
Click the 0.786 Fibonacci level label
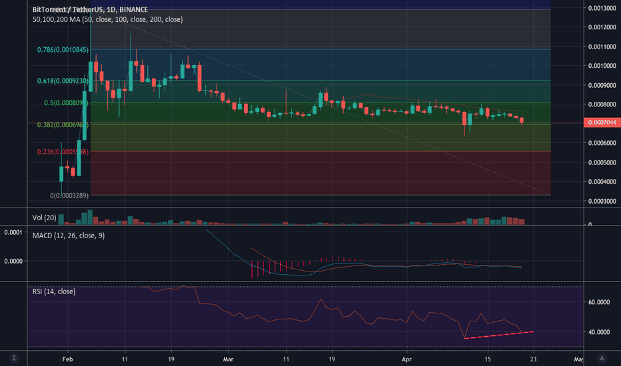pyautogui.click(x=63, y=50)
